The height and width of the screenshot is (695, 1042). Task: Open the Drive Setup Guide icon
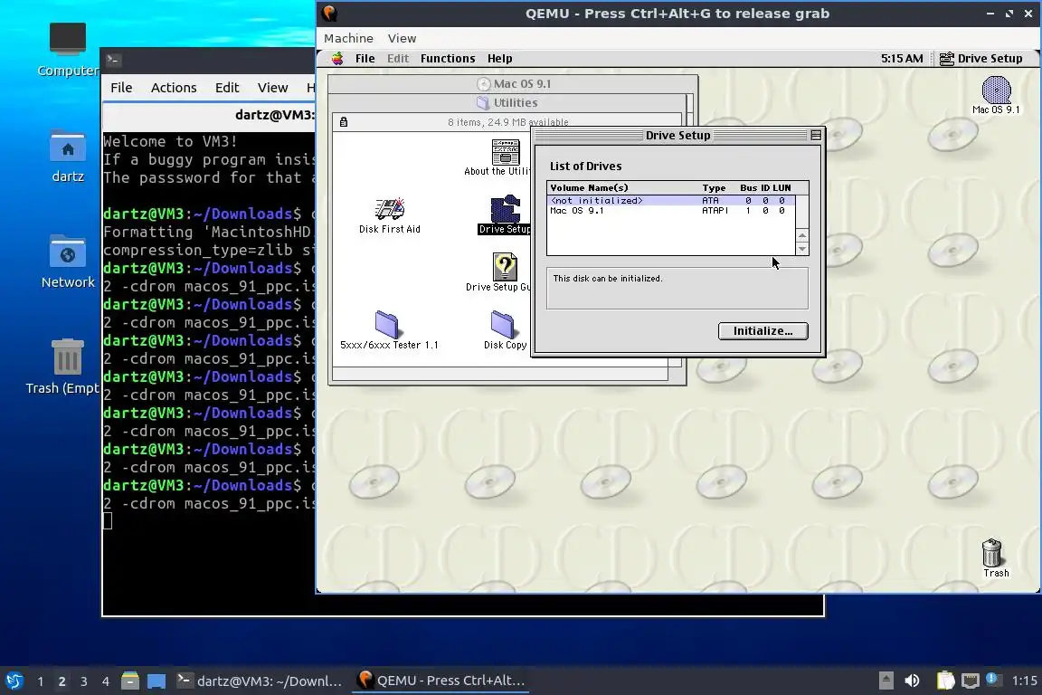tap(505, 267)
